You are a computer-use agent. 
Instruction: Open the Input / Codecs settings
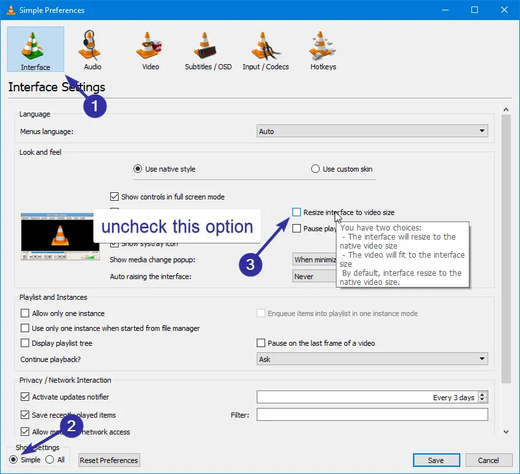(266, 49)
